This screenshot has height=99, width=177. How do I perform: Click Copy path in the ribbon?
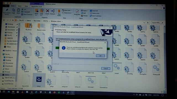point(26,12)
